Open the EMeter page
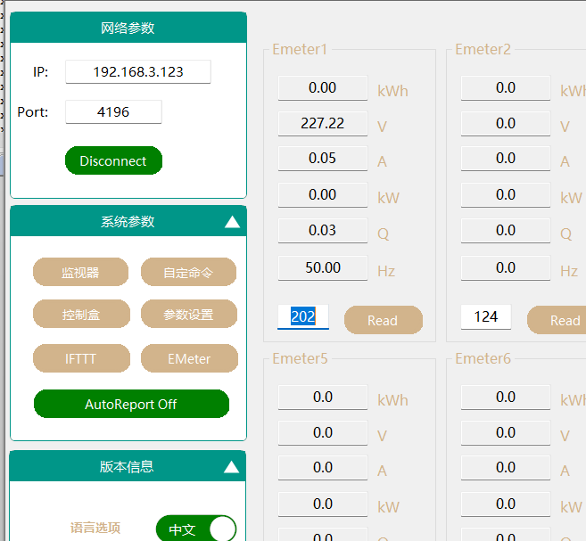 (x=188, y=358)
